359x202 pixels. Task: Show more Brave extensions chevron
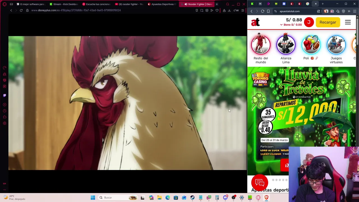349,11
